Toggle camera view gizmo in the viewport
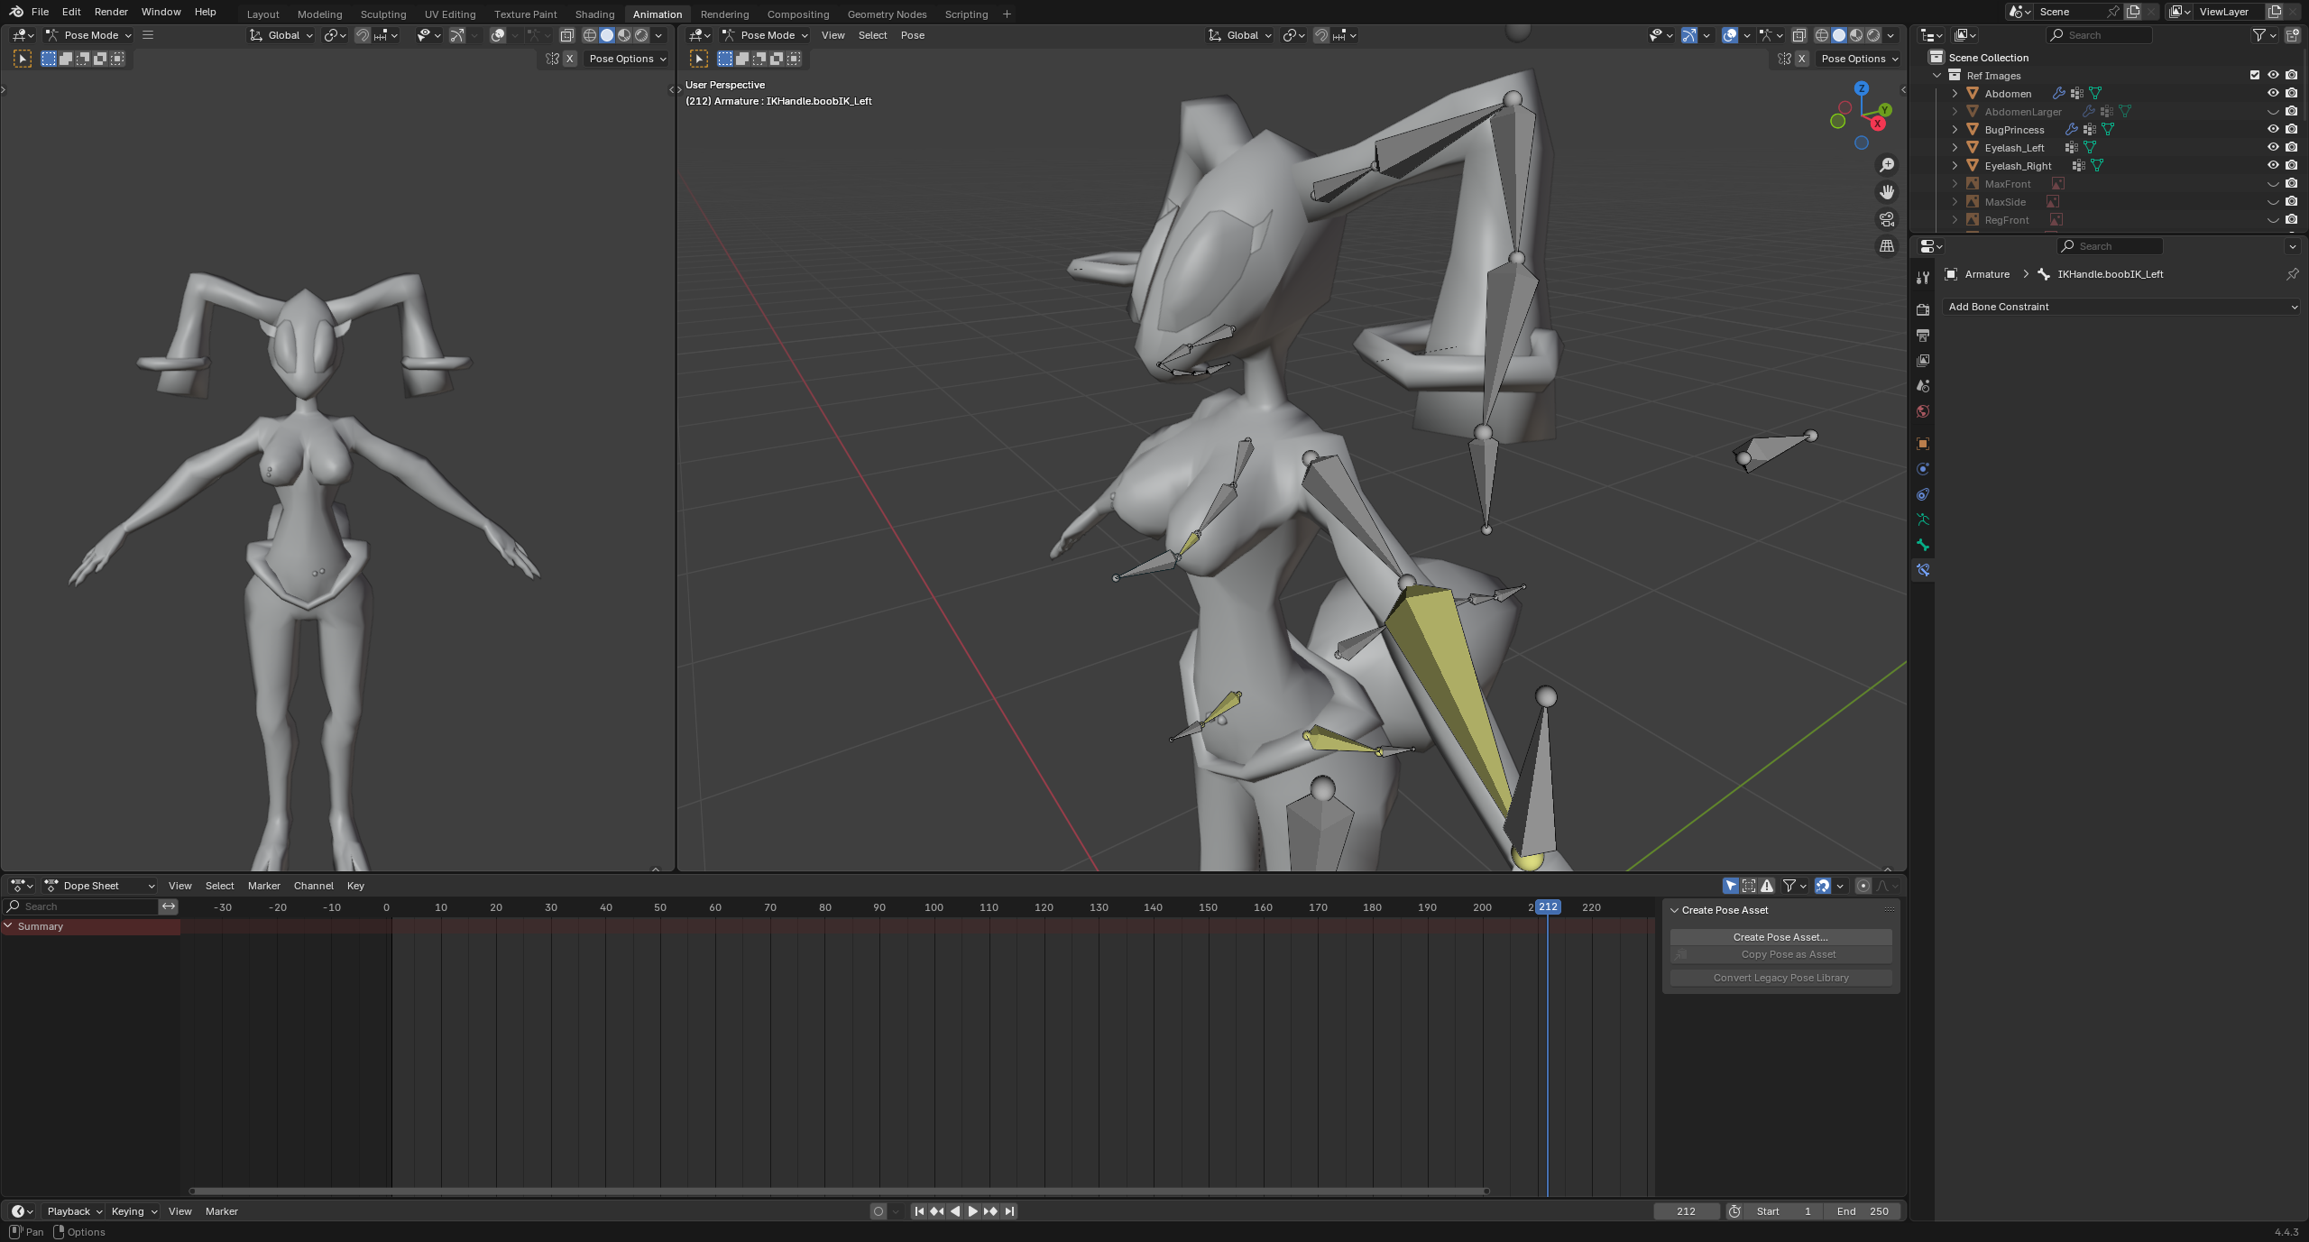The image size is (2309, 1242). pos(1886,219)
